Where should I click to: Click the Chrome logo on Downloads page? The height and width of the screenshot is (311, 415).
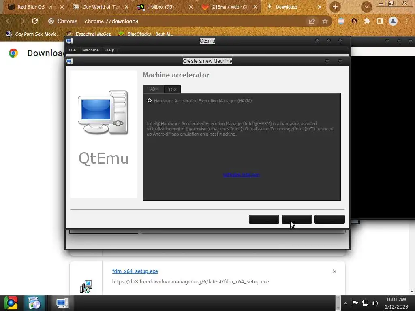click(x=13, y=53)
